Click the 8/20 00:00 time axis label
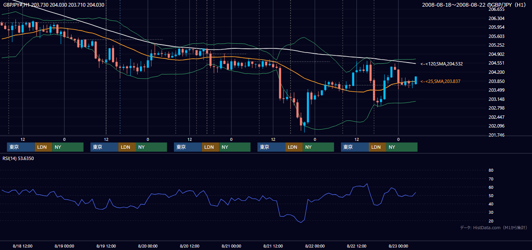 click(x=148, y=246)
